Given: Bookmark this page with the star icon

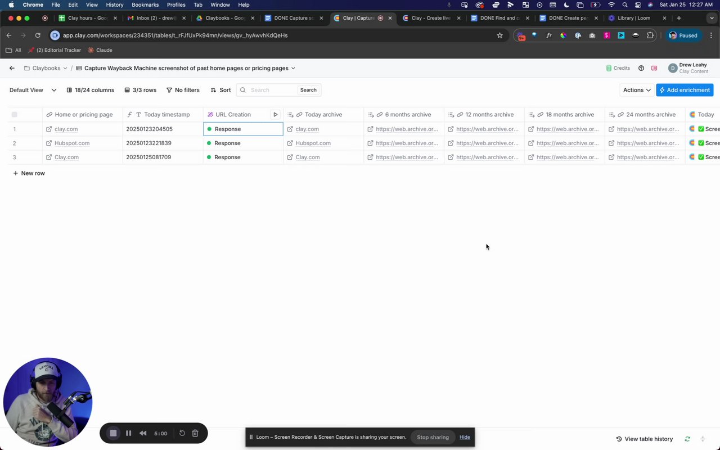Looking at the screenshot, I should pyautogui.click(x=499, y=35).
